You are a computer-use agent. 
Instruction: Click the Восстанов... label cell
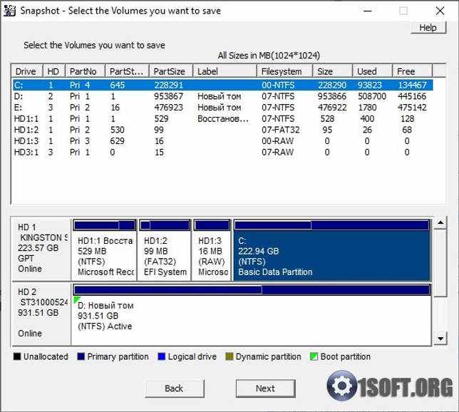(223, 118)
